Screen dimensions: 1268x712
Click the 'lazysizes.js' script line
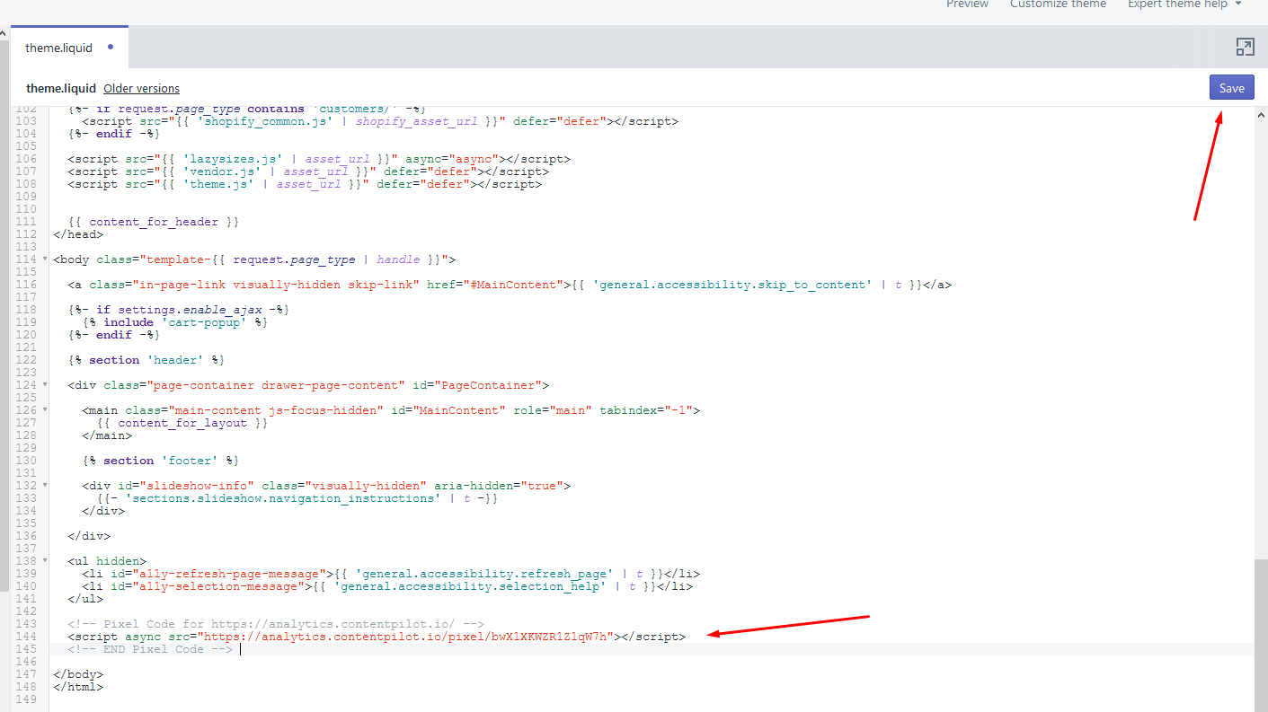[319, 159]
